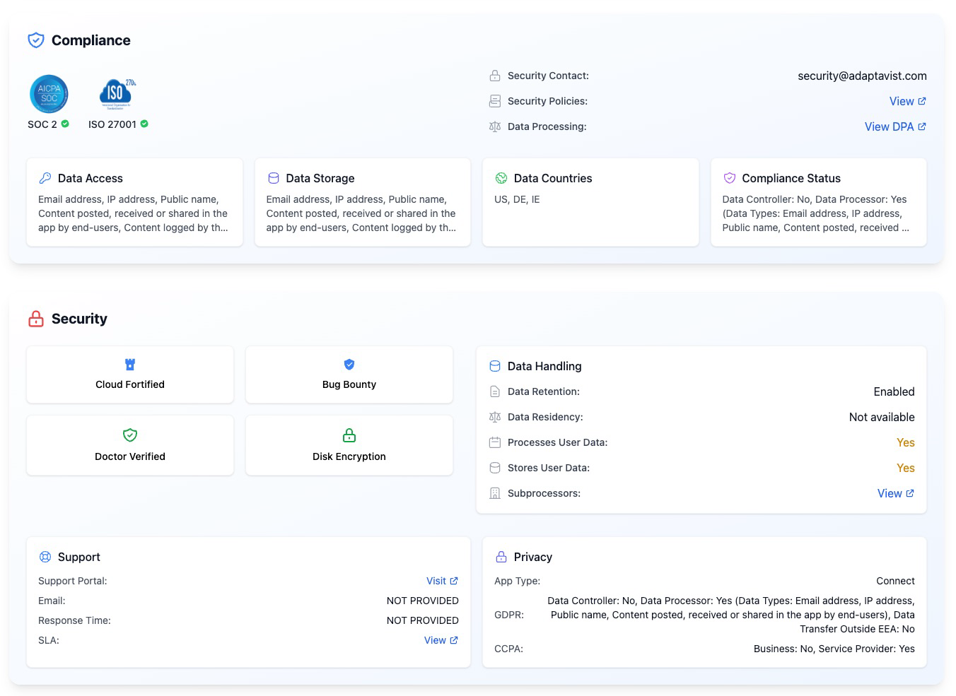Click the Bug Bounty shield icon

pyautogui.click(x=349, y=365)
